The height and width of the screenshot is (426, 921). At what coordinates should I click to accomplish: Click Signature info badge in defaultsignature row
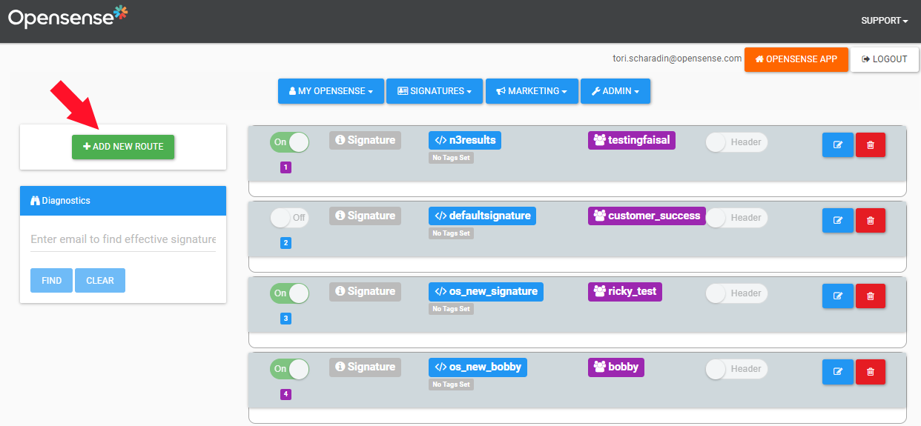365,216
